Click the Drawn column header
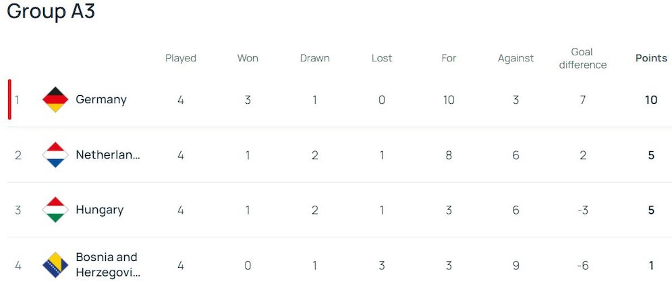Image resolution: width=672 pixels, height=286 pixels. [315, 58]
